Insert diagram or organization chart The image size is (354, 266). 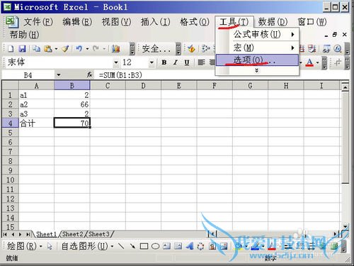point(200,246)
